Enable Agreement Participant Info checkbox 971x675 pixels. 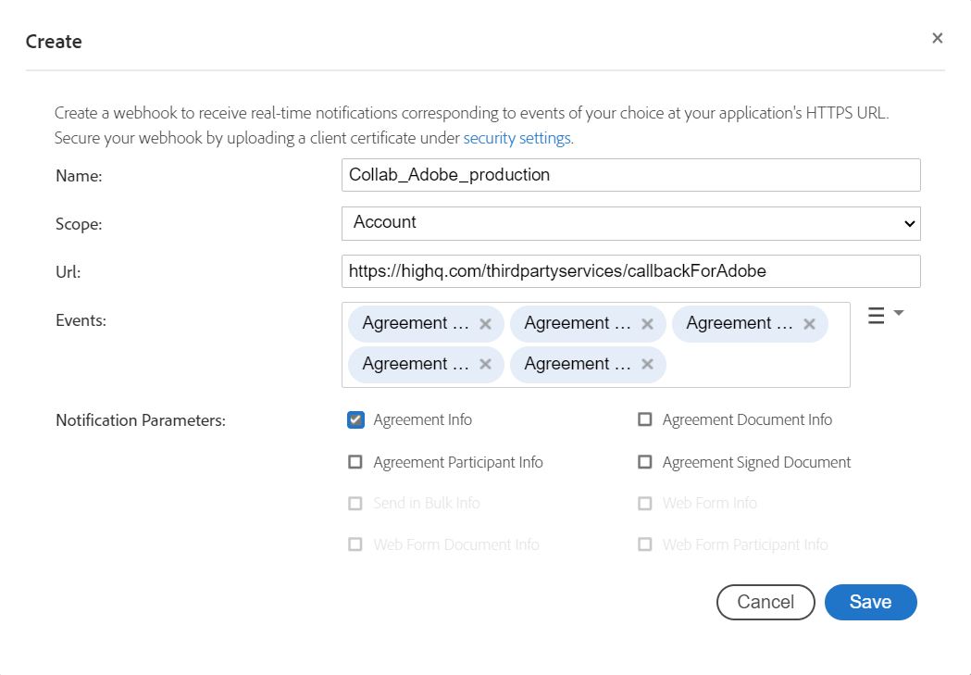point(355,462)
